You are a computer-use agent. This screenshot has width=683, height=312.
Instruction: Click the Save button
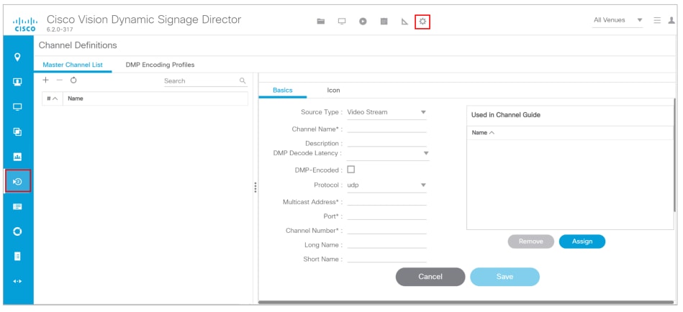(x=505, y=276)
